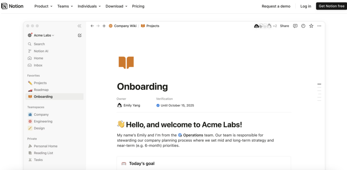Click the compose new page icon
347x170 pixels.
[80, 35]
